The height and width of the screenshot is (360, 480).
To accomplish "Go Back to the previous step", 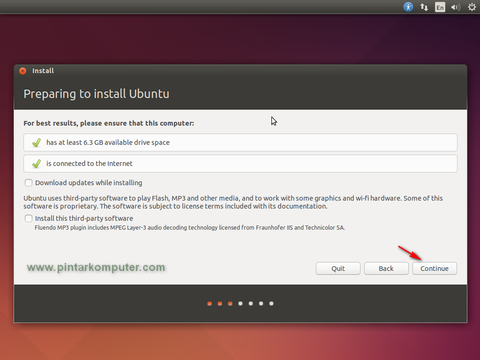I will pyautogui.click(x=386, y=269).
